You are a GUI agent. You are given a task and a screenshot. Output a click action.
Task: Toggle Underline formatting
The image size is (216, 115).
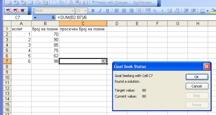[108, 11]
